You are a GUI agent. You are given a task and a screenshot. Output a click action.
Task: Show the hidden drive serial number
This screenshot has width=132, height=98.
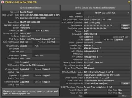[x=125, y=26]
